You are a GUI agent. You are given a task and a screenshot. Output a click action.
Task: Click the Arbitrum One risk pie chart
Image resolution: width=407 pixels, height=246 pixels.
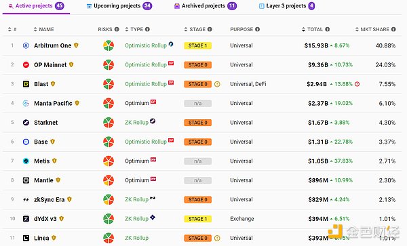[x=109, y=45]
